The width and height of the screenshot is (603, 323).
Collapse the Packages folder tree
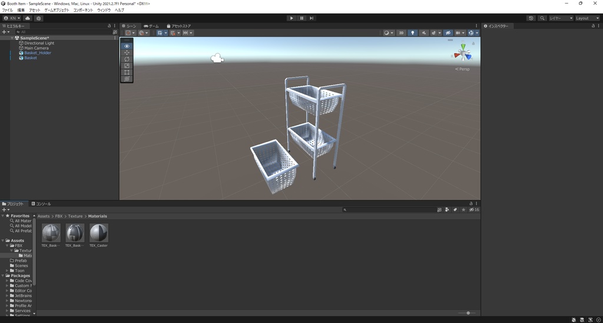[3, 275]
